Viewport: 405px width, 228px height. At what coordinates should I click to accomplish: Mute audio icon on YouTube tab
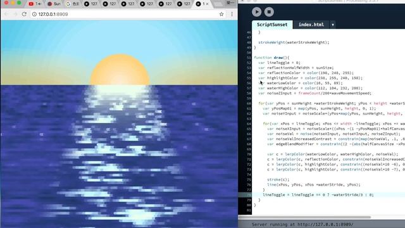point(40,4)
